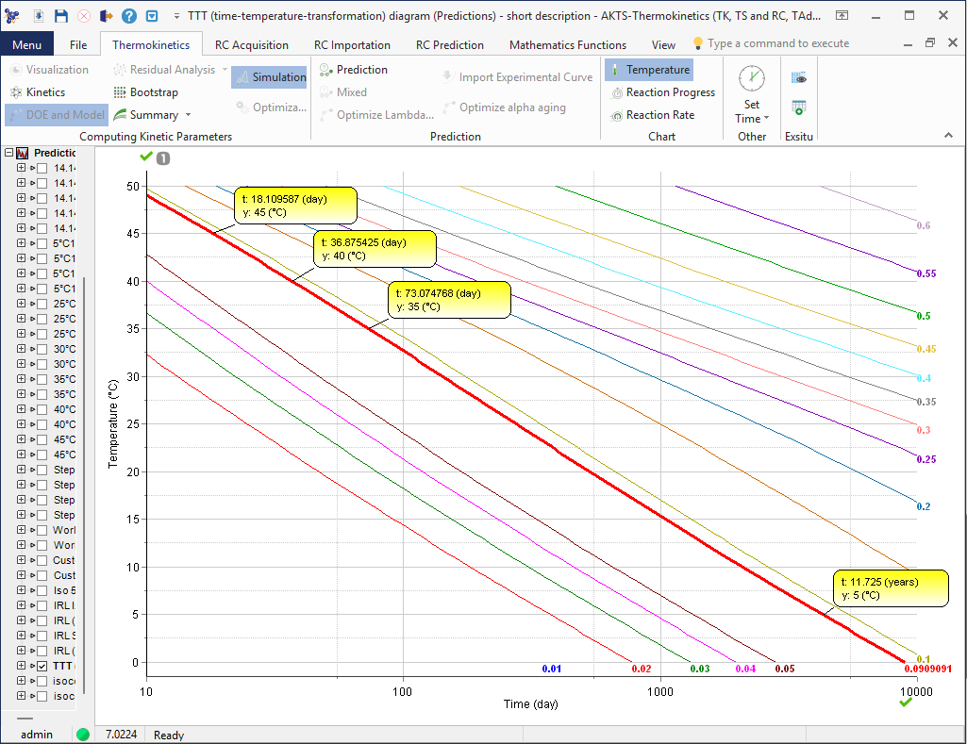Click the 11.725 years data tooltip

click(x=892, y=588)
